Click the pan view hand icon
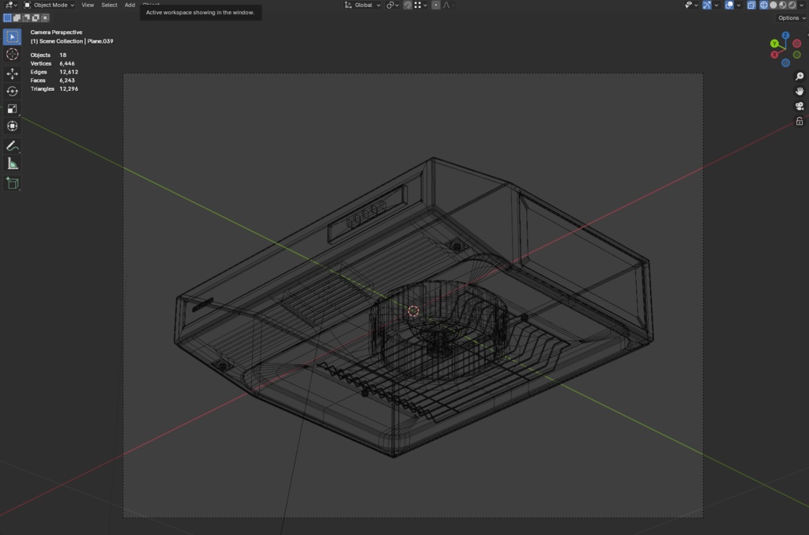Screen dimensions: 809x535 point(800,92)
